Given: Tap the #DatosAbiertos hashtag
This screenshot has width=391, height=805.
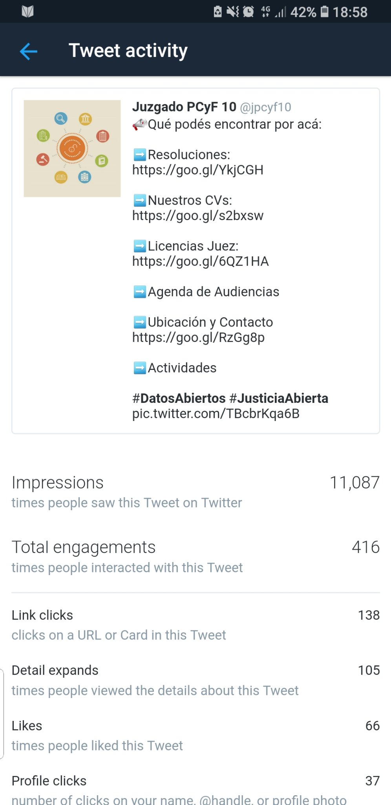Looking at the screenshot, I should (179, 398).
